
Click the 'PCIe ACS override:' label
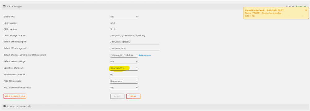tap(13, 81)
